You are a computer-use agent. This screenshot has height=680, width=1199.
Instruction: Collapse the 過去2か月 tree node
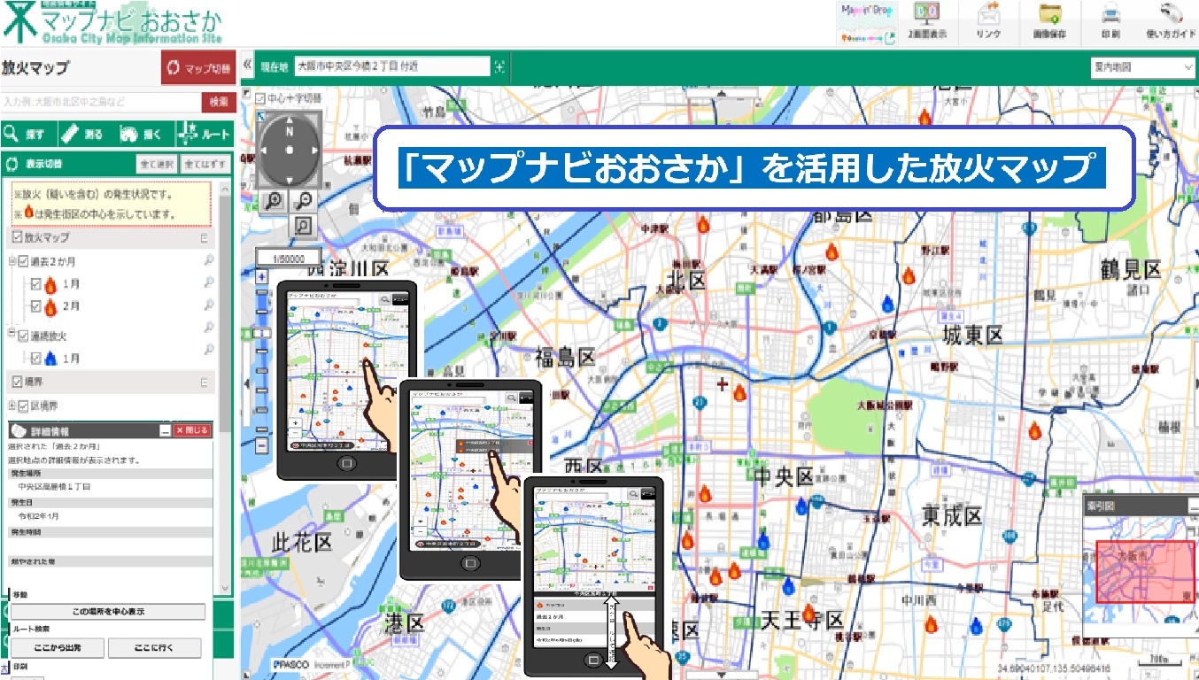pos(12,261)
